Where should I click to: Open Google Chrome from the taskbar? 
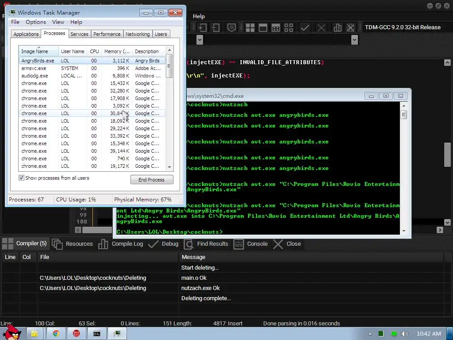[x=56, y=334]
